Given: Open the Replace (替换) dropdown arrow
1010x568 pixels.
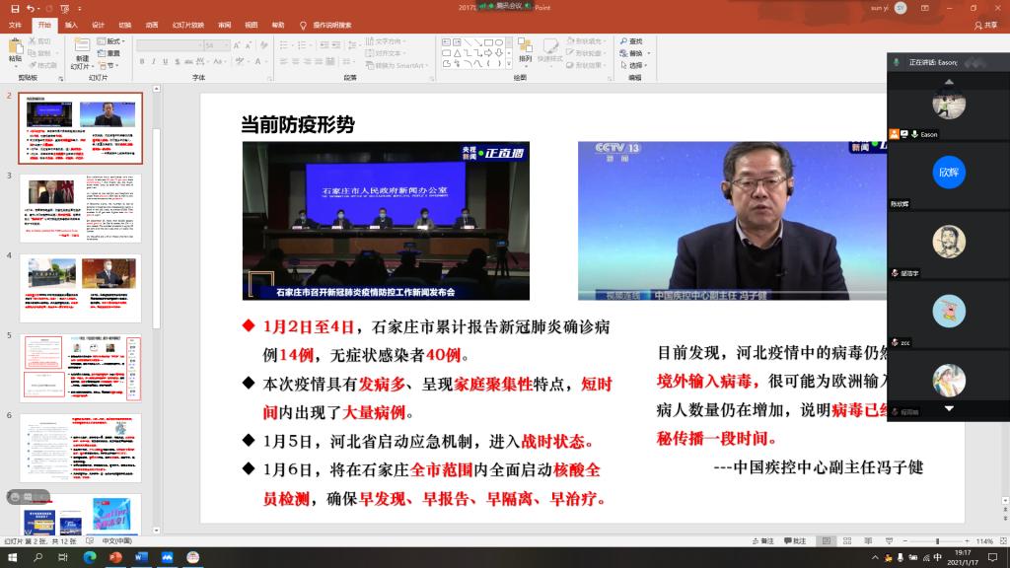Looking at the screenshot, I should click(x=649, y=53).
